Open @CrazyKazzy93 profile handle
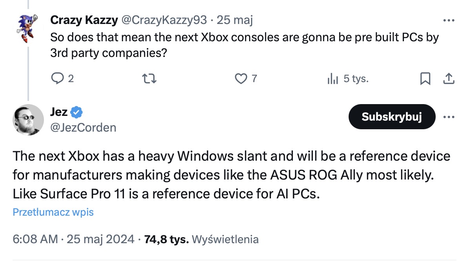469x264 pixels. click(164, 20)
